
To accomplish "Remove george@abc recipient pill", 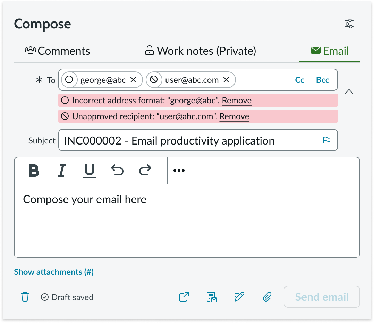I will 133,80.
